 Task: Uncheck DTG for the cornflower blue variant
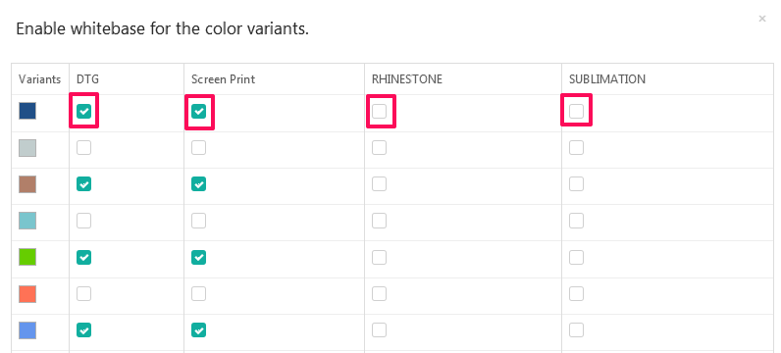tap(83, 330)
